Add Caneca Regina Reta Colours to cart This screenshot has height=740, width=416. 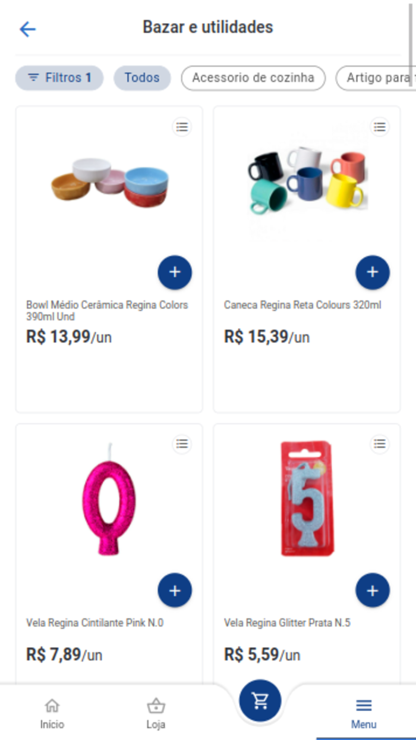pos(372,272)
